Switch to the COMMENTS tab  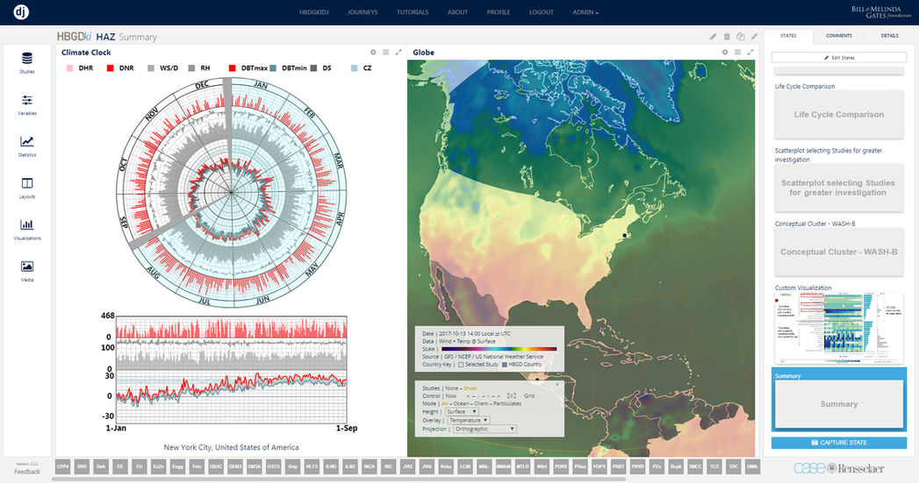pyautogui.click(x=839, y=36)
